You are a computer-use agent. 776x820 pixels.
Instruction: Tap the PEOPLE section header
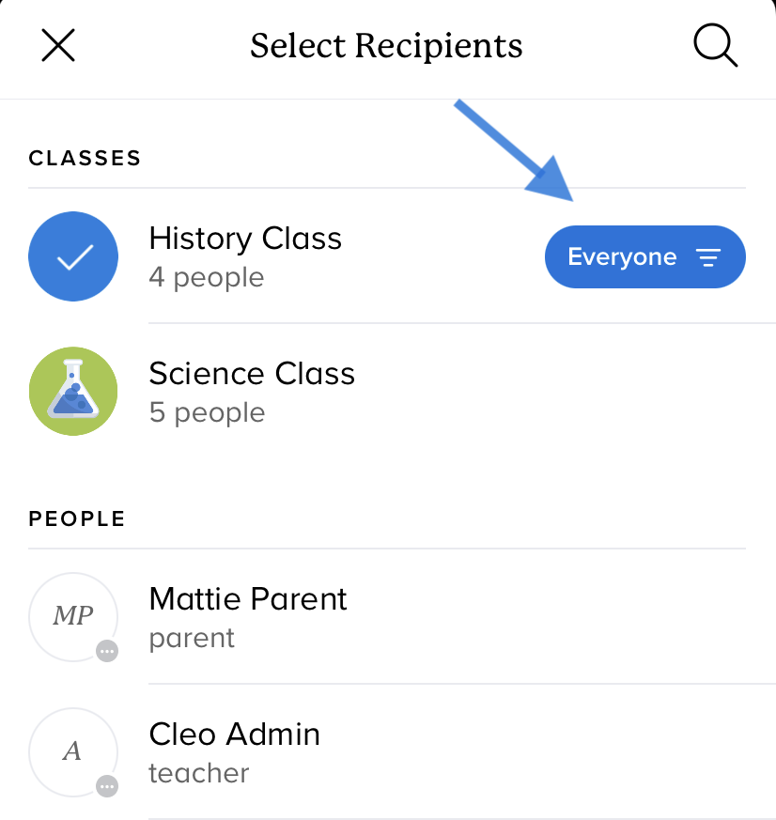77,518
